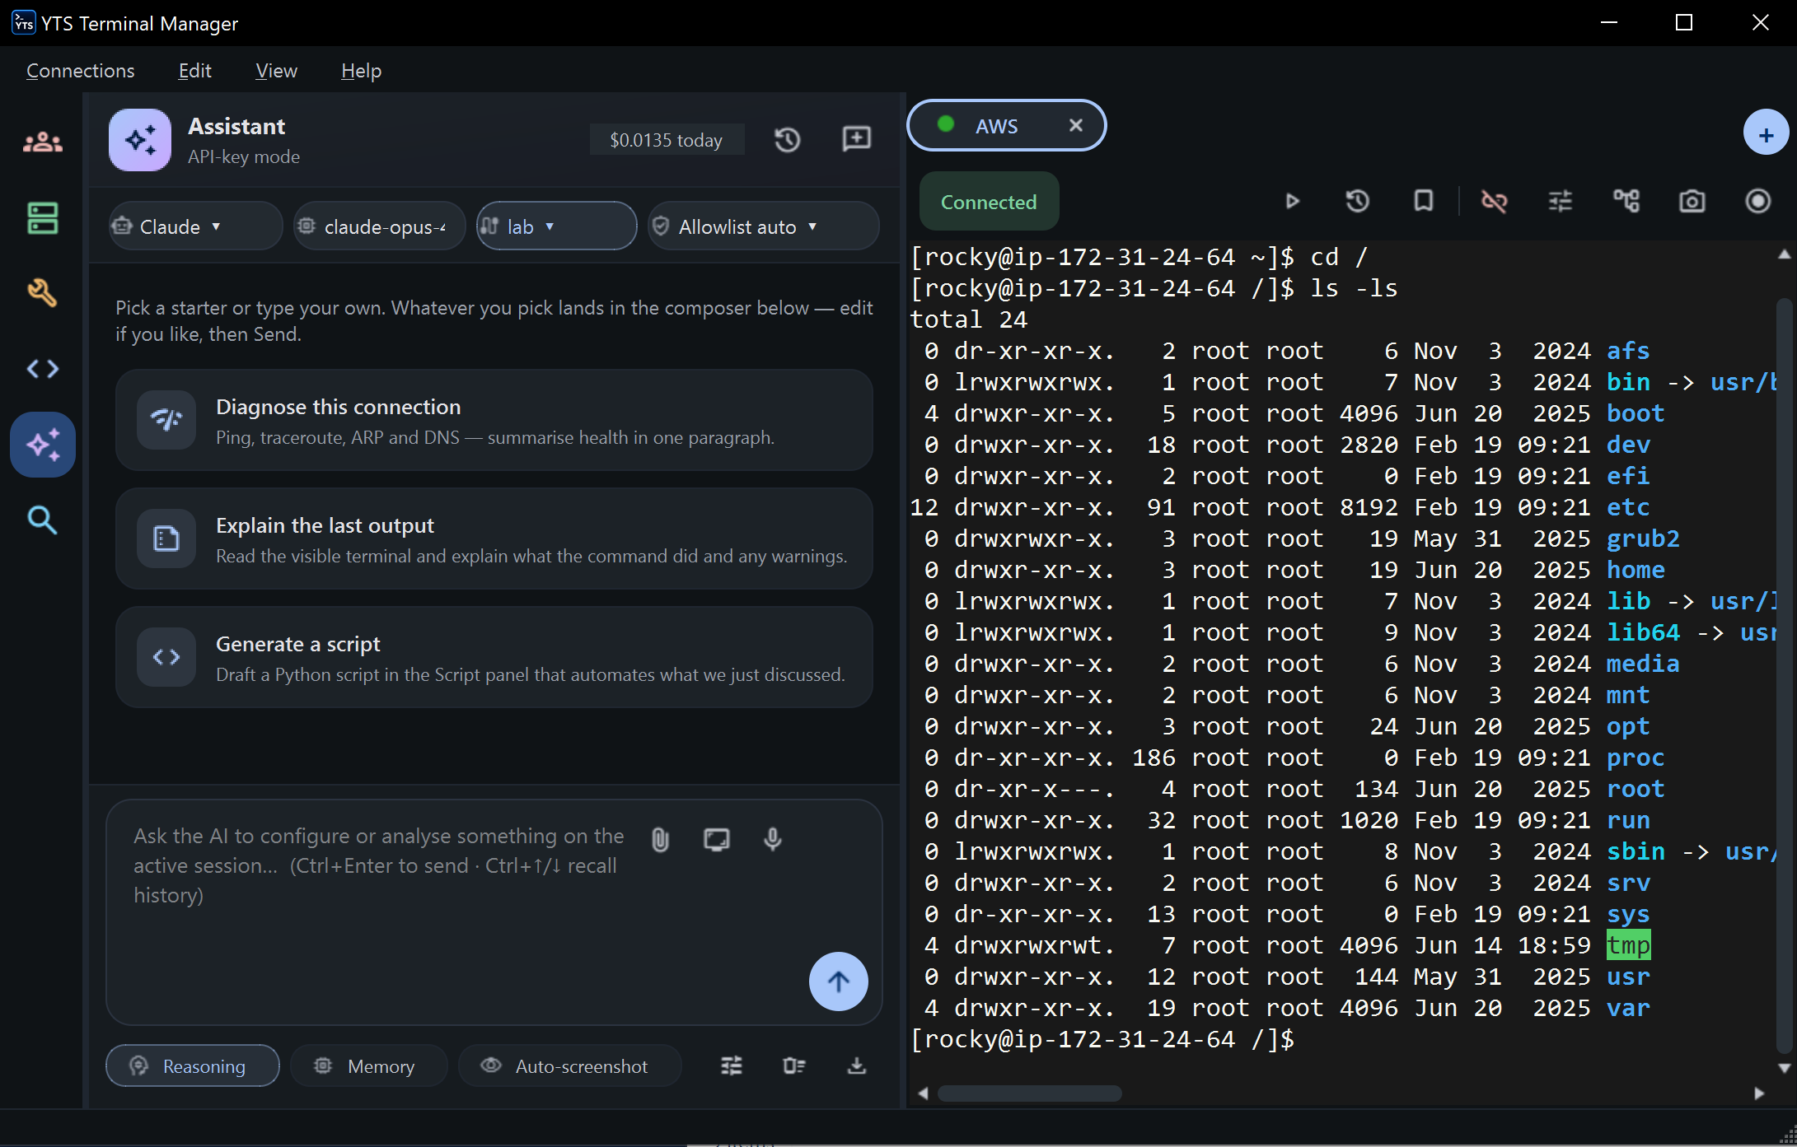Click the terminal run play icon
The image size is (1797, 1147).
1292,201
